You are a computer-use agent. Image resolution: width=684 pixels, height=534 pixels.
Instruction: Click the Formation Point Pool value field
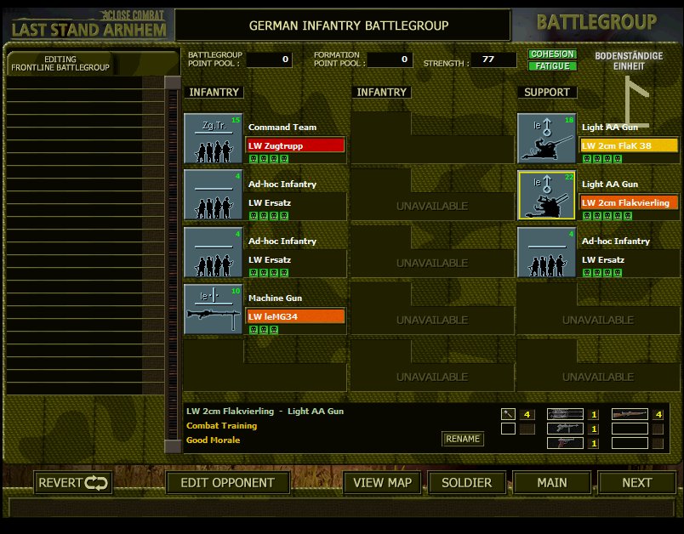[x=390, y=60]
